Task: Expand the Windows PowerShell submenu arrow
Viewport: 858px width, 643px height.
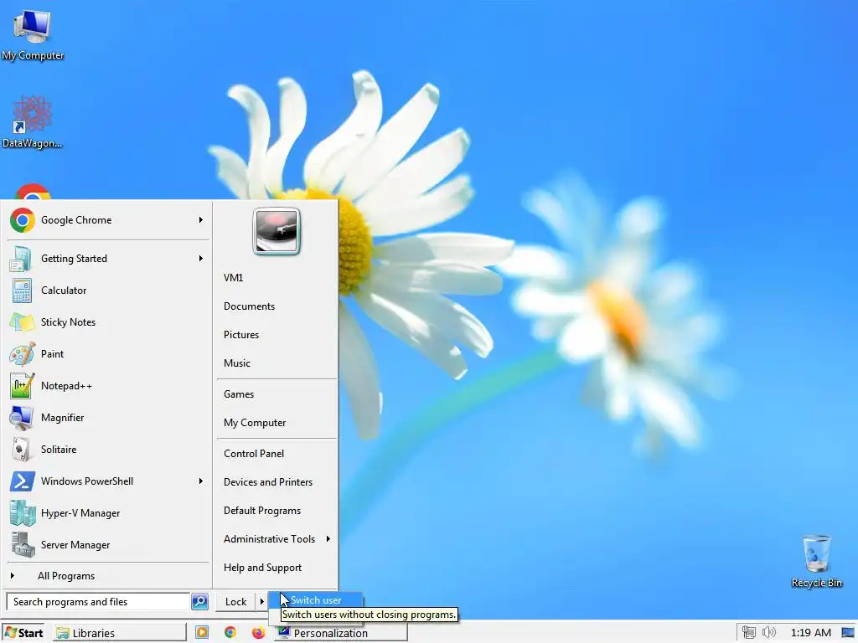Action: pyautogui.click(x=201, y=481)
